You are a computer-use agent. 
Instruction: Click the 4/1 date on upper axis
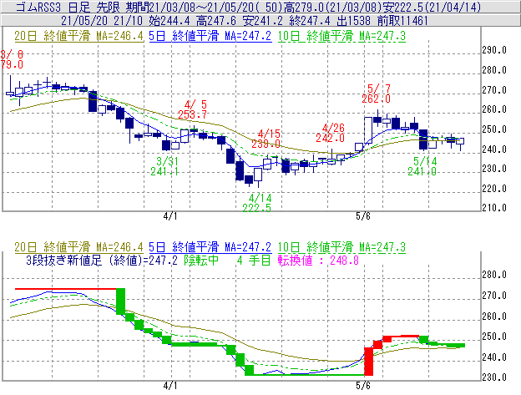click(170, 216)
